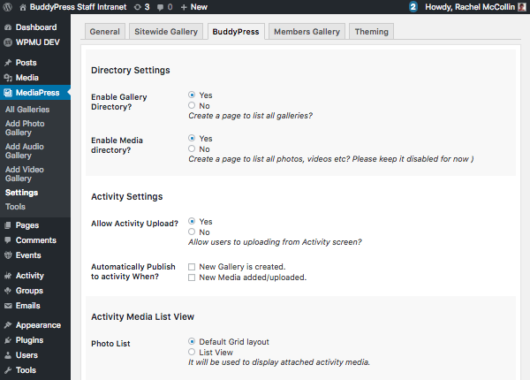Click the WordPress logo icon in admin bar
530x380 pixels.
tap(7, 7)
